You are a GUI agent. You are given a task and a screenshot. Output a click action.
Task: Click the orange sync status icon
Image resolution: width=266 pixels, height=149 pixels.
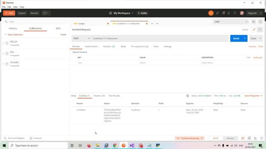211,13
